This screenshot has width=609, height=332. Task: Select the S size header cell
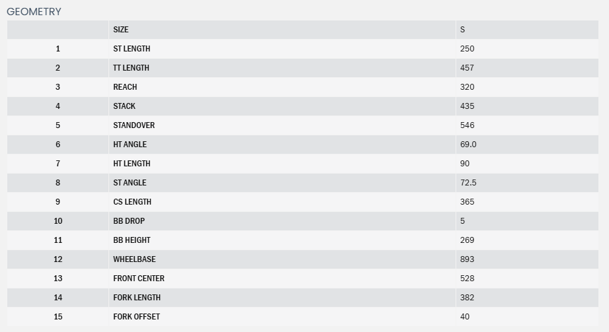(463, 30)
